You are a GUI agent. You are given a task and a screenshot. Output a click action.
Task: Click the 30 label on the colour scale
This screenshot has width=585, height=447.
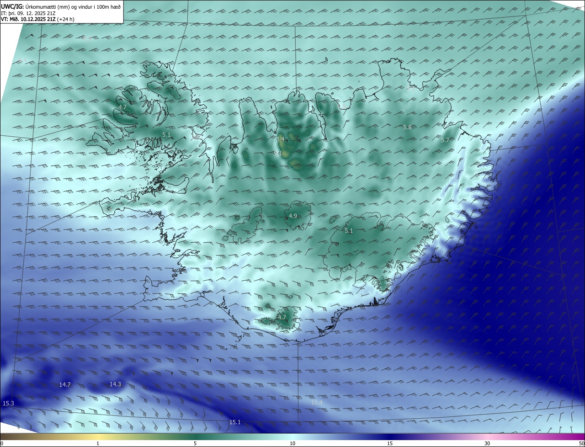coord(487,443)
